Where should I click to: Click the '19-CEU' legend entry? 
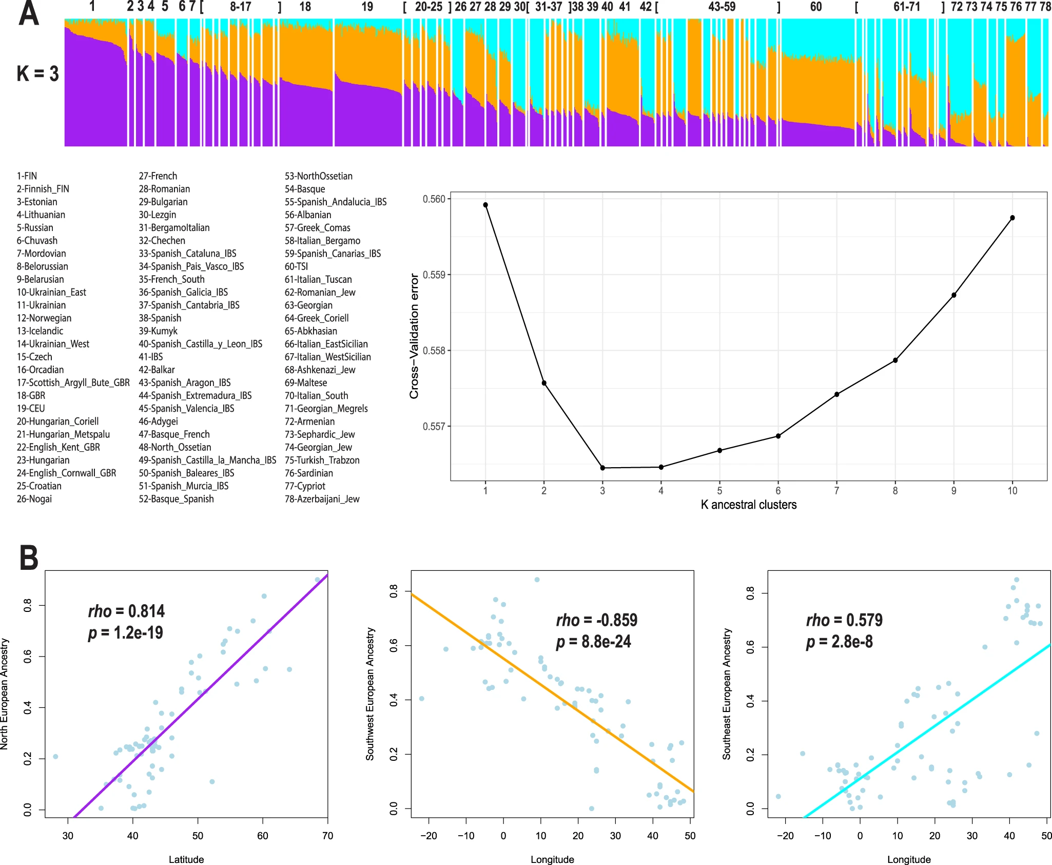coord(31,409)
